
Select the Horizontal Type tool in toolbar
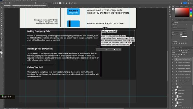pos(2,39)
